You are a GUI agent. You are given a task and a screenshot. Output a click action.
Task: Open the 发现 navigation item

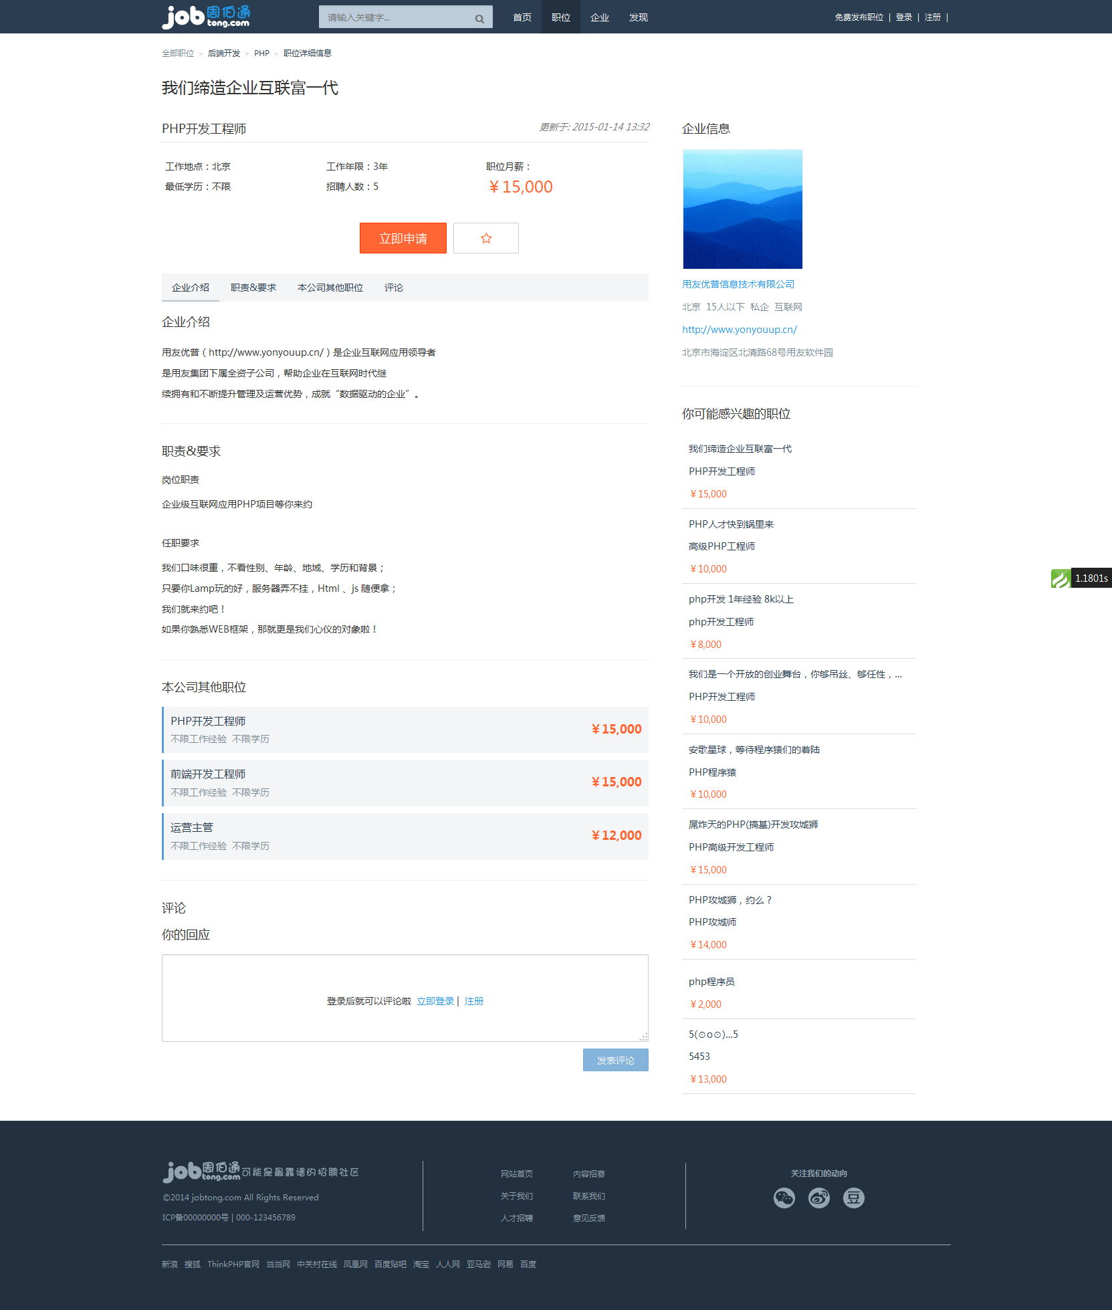coord(639,17)
